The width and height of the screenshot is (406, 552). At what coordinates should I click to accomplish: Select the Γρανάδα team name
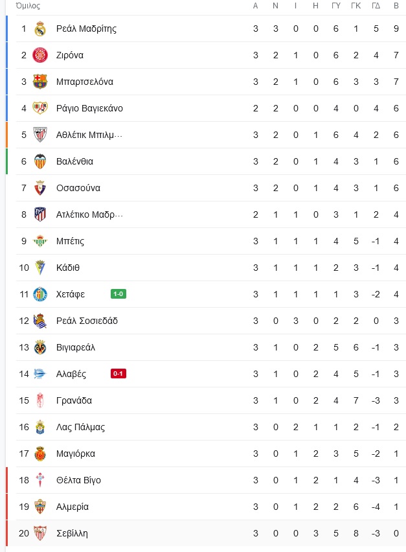(74, 400)
